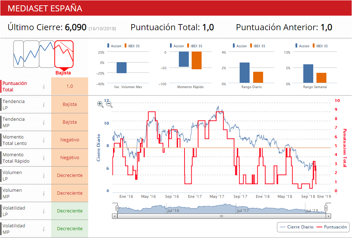Click the right handle of the range navigator
This screenshot has width=352, height=238.
pos(326,208)
